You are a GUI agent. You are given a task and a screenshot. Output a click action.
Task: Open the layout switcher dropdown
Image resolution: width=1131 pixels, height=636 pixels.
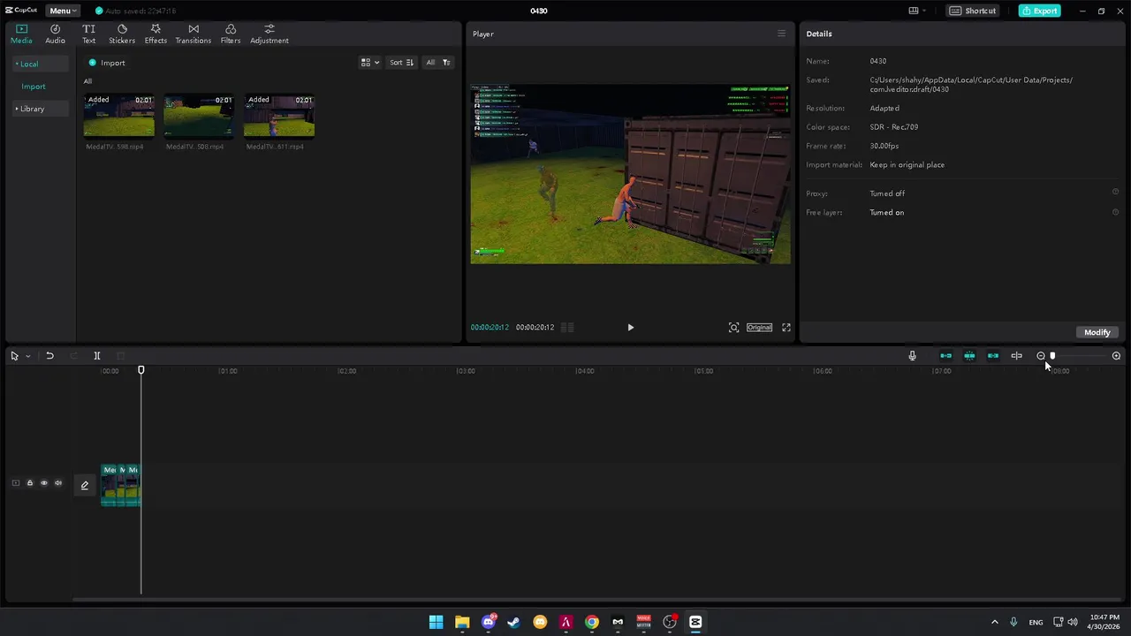[x=917, y=11]
